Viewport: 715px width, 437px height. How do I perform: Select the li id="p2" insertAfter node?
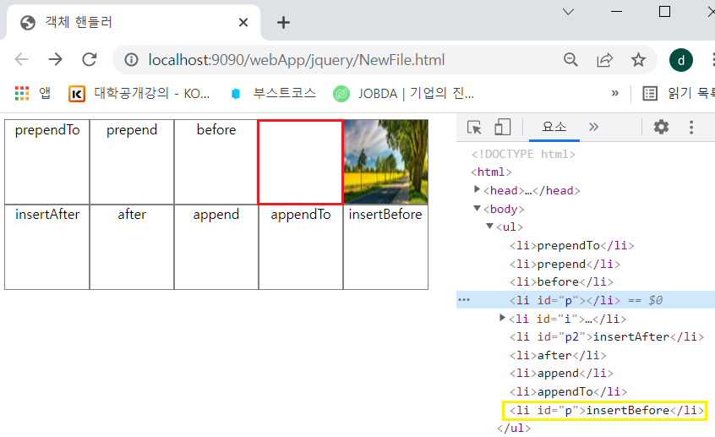(607, 336)
